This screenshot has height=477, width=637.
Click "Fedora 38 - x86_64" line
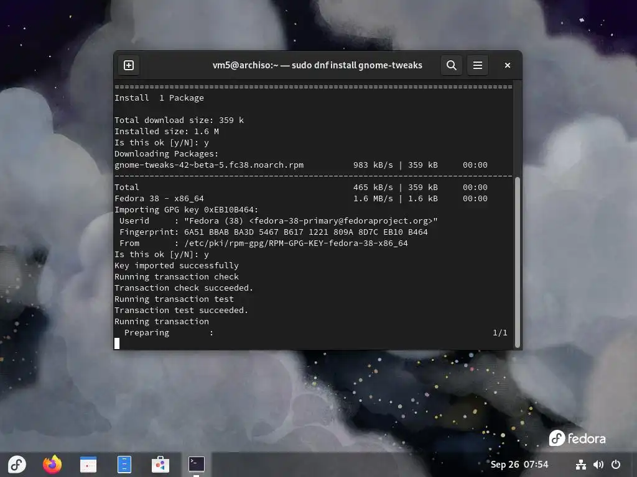click(x=159, y=199)
